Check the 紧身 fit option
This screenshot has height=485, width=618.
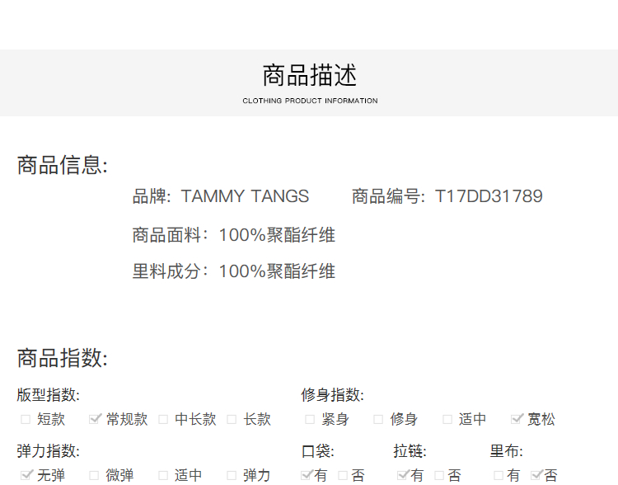click(x=310, y=419)
